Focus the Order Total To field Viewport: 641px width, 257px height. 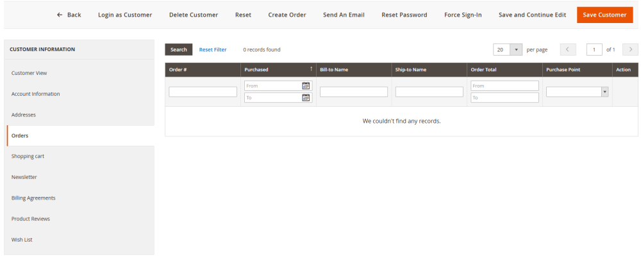point(505,98)
